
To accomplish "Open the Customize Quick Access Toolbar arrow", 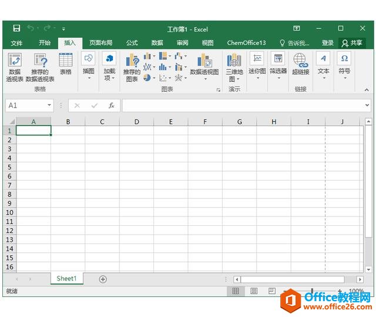I will (63, 29).
